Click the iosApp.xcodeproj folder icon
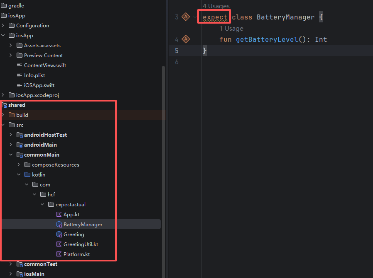 pos(12,95)
